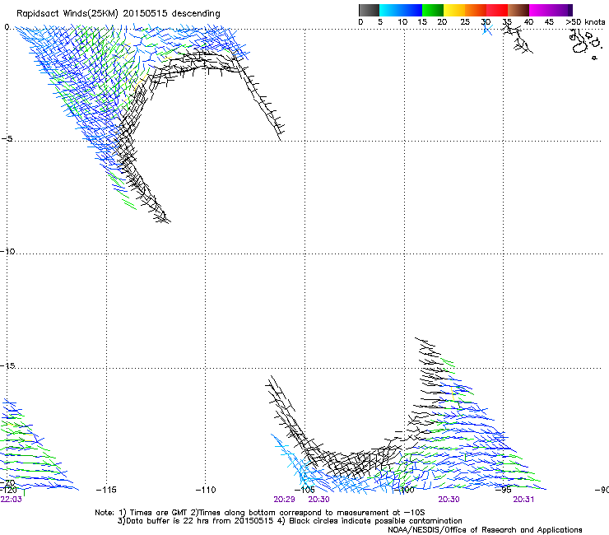609x535 pixels.
Task: Click the purple '20:31' time label
Action: (523, 500)
